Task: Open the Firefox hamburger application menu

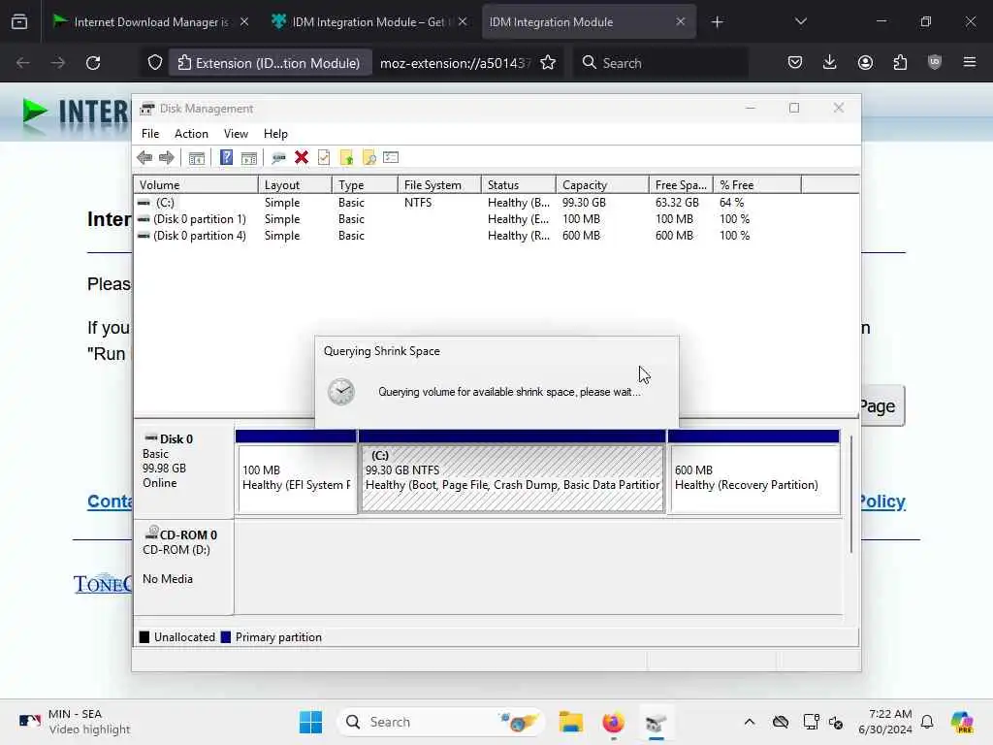Action: (x=970, y=63)
